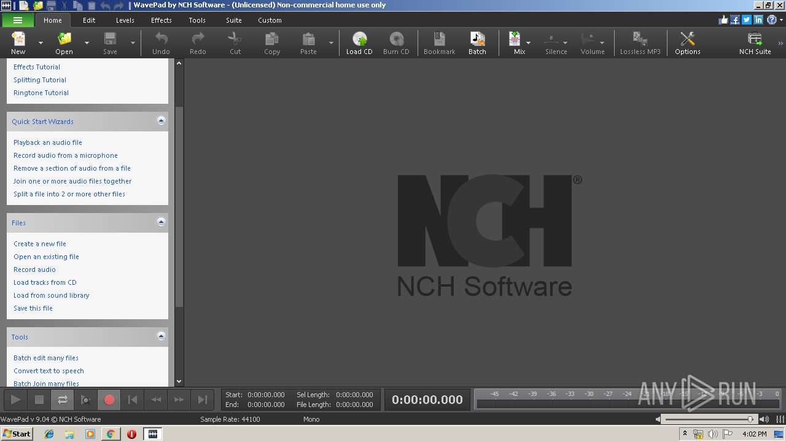Collapse the Tools panel
Viewport: 786px width, 442px height.
pyautogui.click(x=161, y=336)
